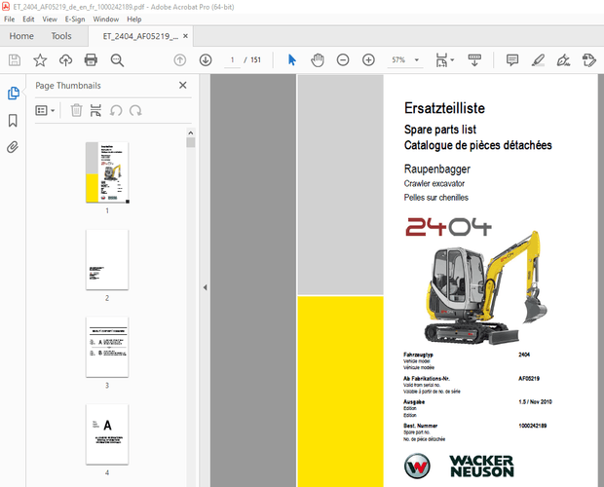Screen dimensions: 604x487
Task: Close the Page Thumbnails panel
Action: point(183,85)
